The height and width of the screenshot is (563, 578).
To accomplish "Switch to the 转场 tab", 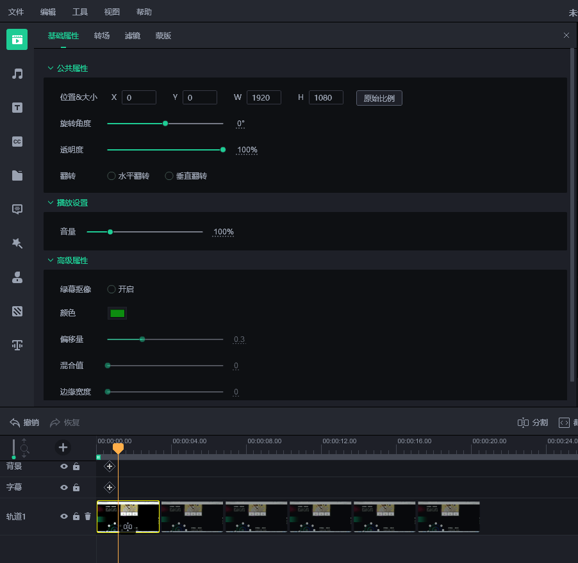I will pyautogui.click(x=102, y=36).
